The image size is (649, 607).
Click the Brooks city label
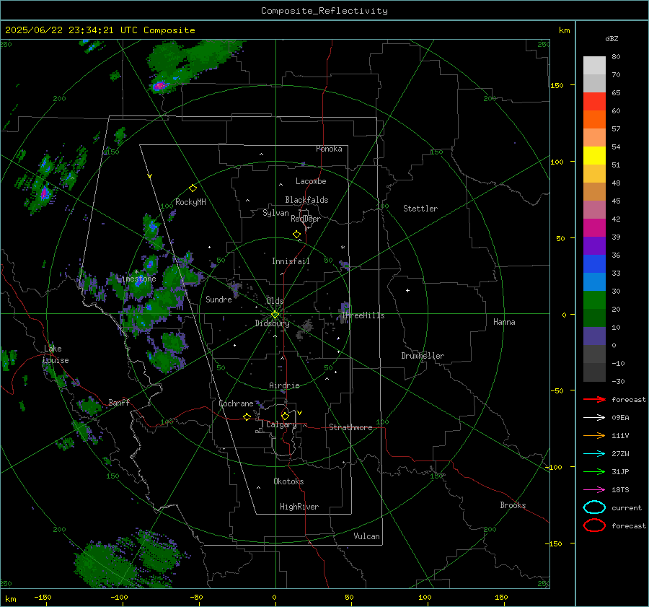513,505
